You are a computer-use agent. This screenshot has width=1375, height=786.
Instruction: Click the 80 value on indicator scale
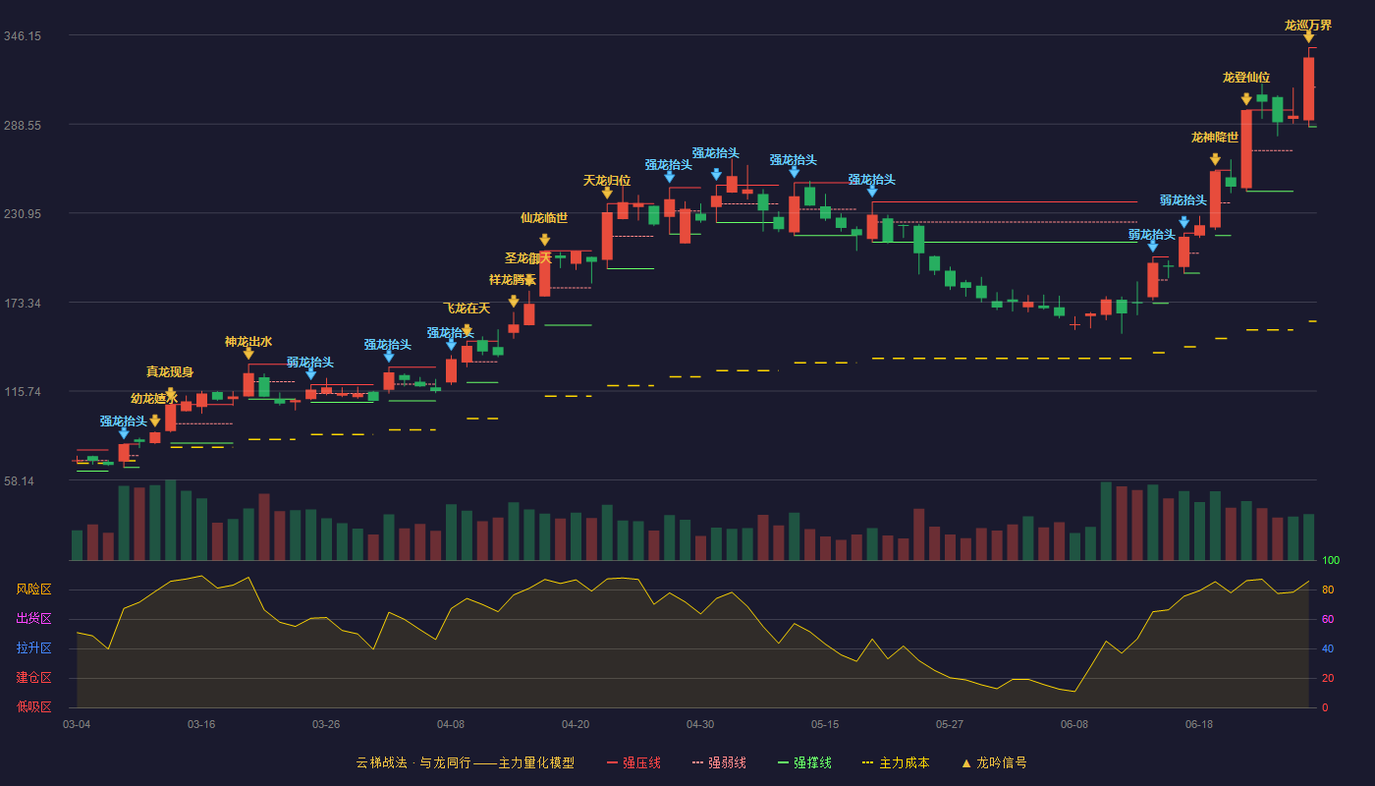pyautogui.click(x=1327, y=589)
